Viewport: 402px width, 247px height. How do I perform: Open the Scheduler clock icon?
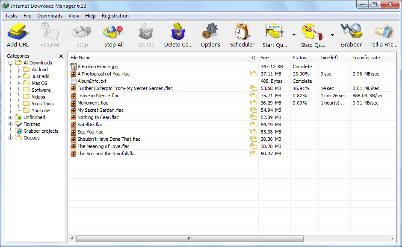point(242,32)
